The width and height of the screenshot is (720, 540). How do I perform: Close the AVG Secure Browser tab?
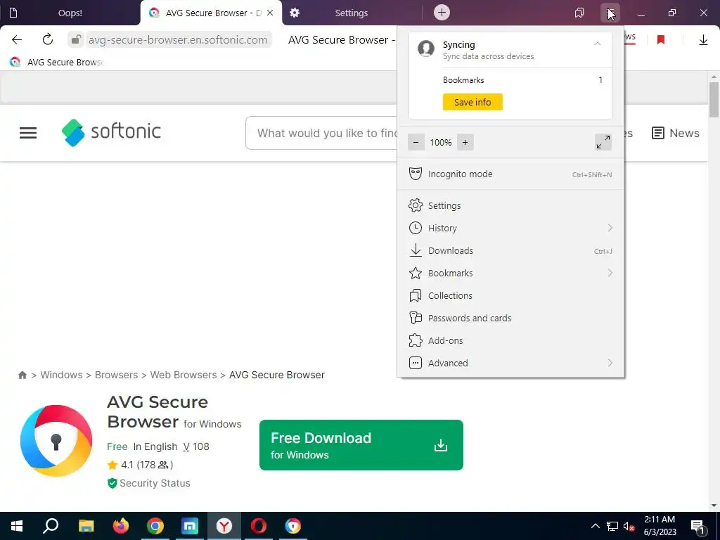click(x=270, y=13)
